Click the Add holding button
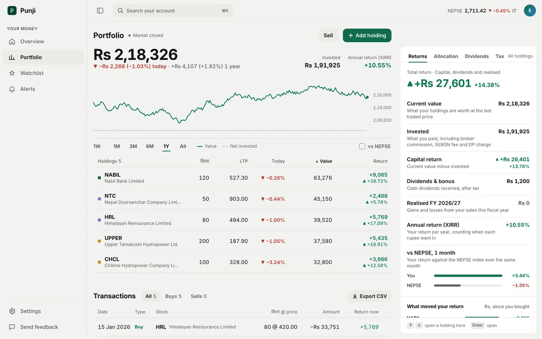Screen dimensions: 542x339 coord(367,36)
